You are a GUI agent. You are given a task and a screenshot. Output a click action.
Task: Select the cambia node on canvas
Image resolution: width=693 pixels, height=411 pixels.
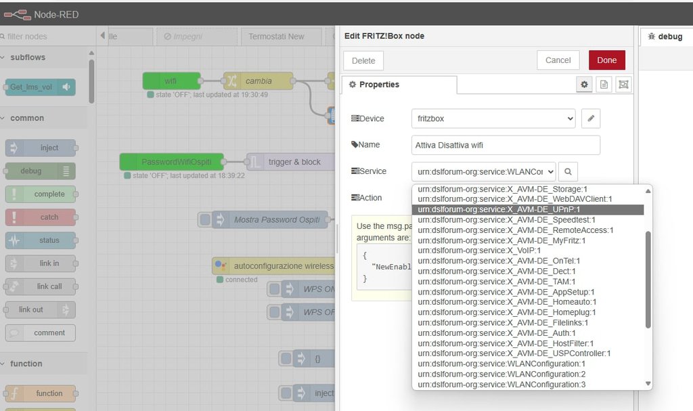click(258, 81)
